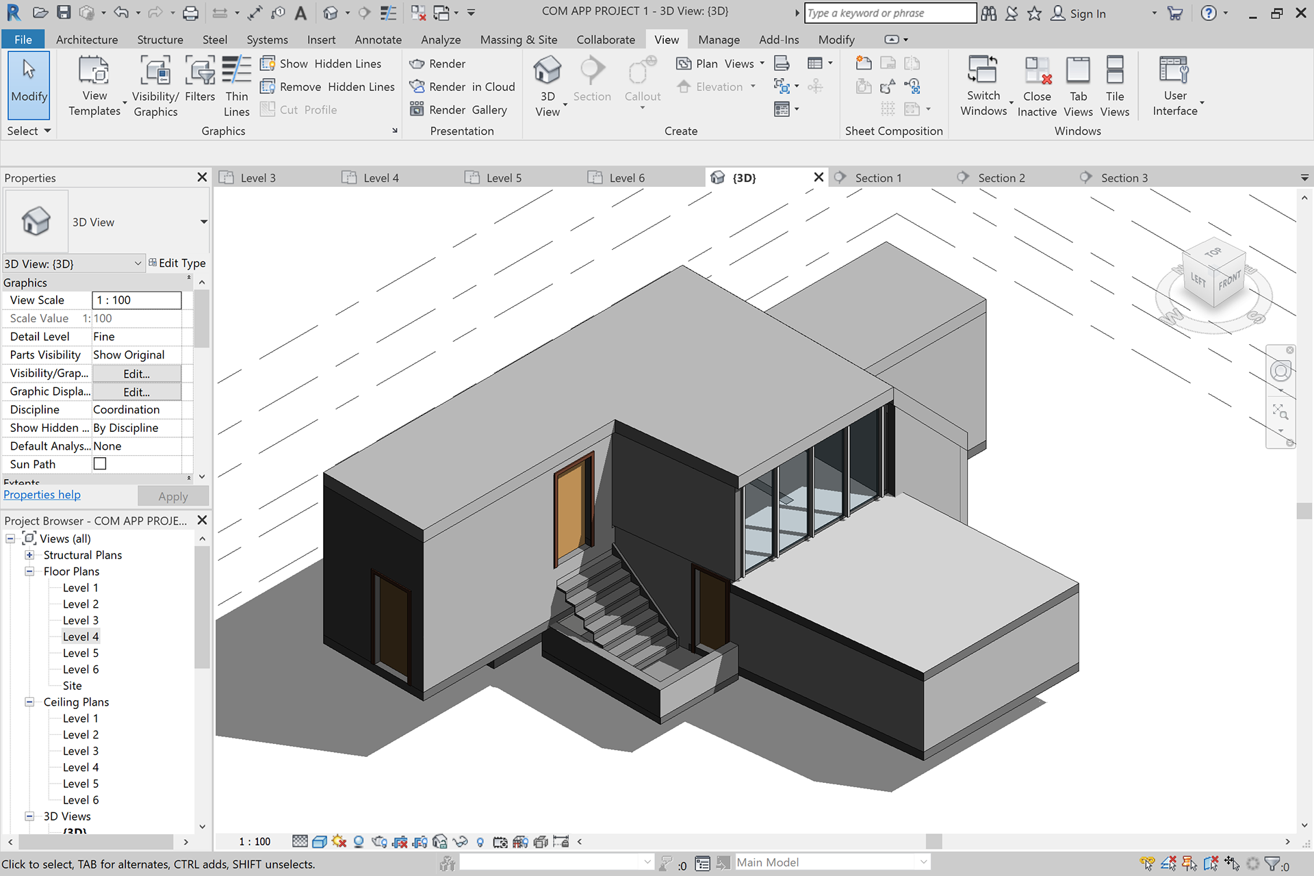Click Edit button for Visibility/Graphics Overrides
1314x876 pixels.
[x=137, y=374]
